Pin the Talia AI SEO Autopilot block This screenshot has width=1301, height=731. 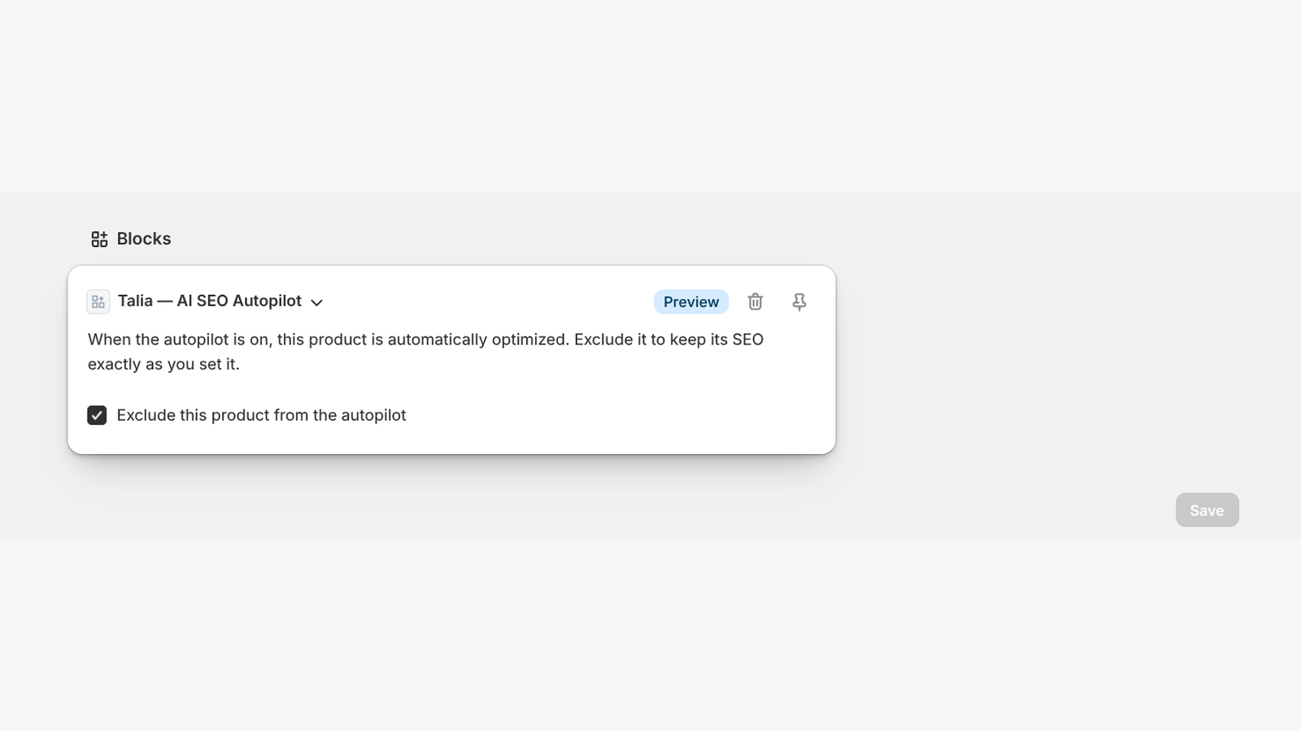[x=799, y=302]
